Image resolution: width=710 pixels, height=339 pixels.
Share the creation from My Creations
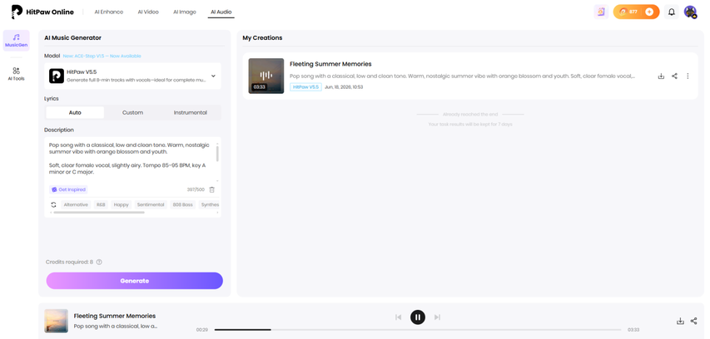point(675,76)
